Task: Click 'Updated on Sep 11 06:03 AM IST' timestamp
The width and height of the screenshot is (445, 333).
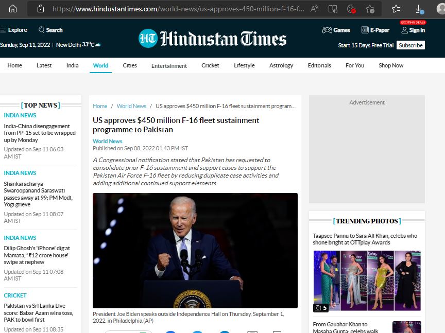Action: pyautogui.click(x=33, y=153)
